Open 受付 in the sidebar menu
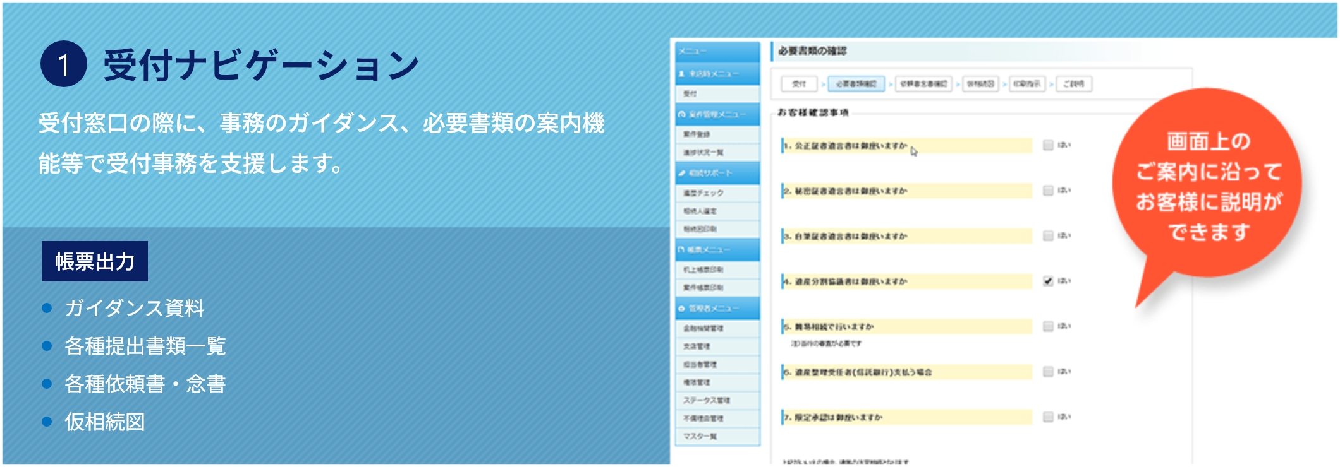 click(x=717, y=94)
